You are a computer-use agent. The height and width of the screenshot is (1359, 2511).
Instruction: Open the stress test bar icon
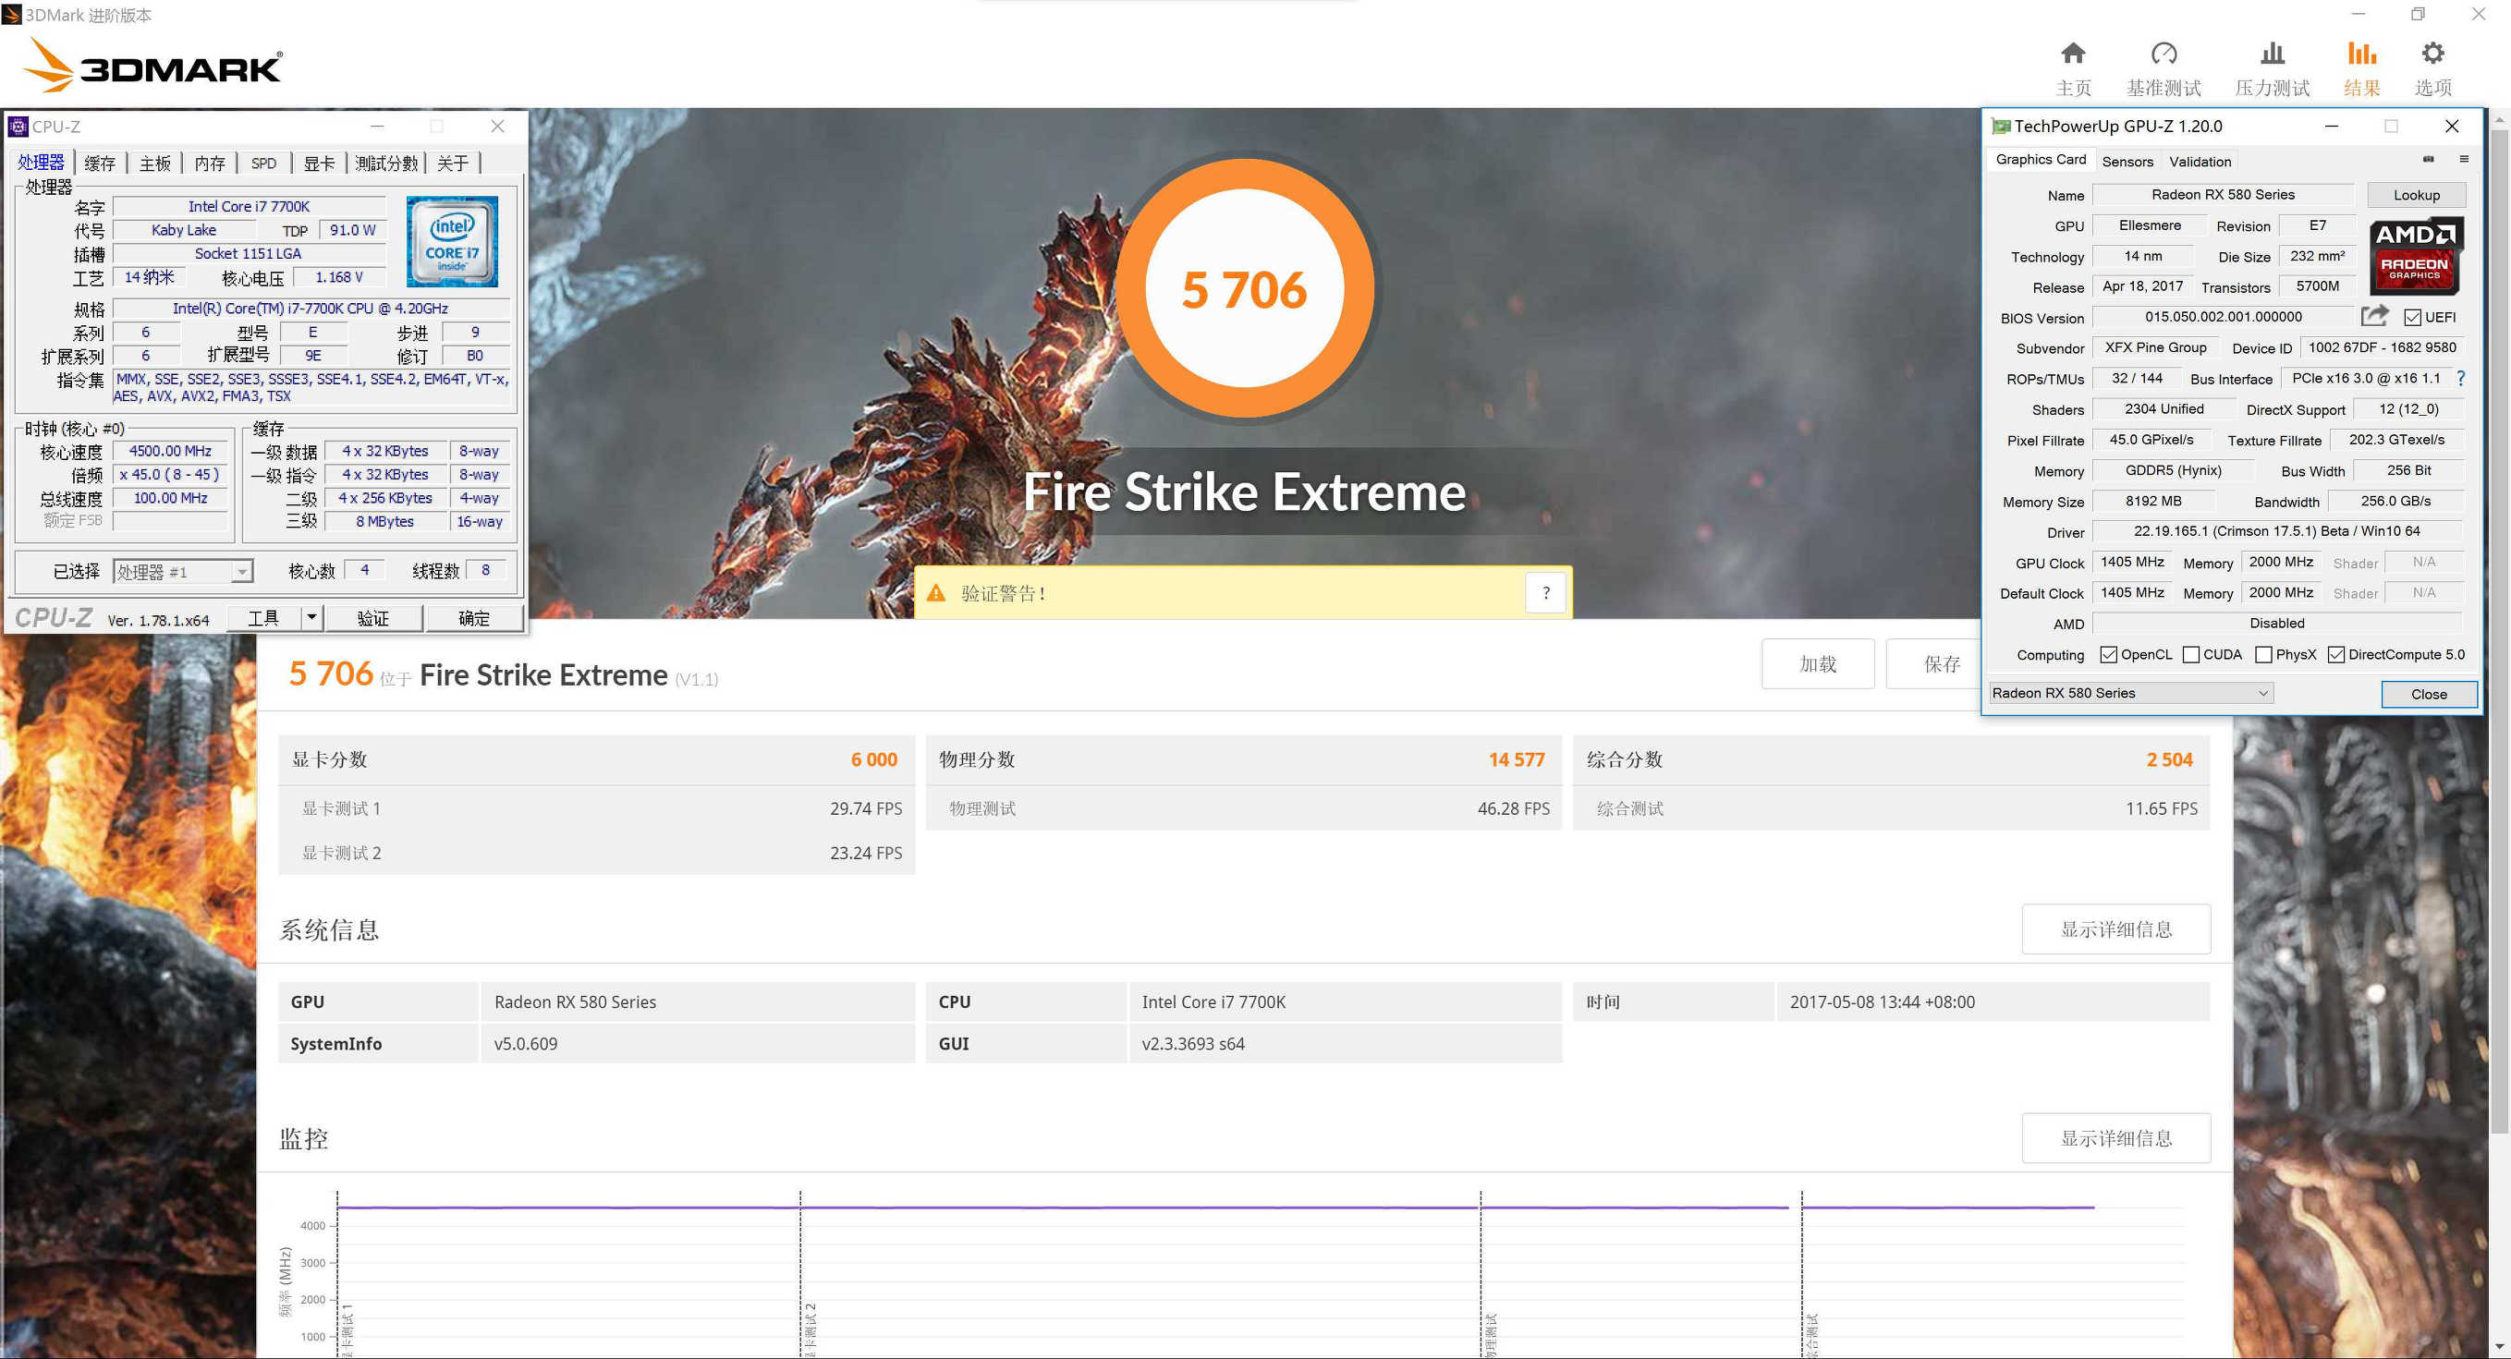(x=2272, y=54)
